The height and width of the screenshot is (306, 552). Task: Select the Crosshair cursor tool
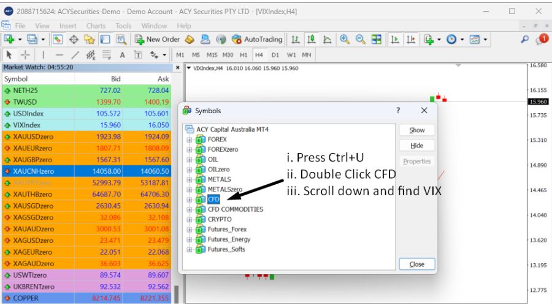26,54
